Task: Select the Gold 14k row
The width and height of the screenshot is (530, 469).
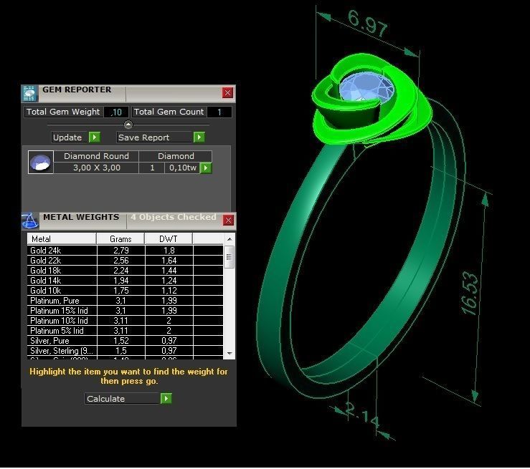Action: click(125, 281)
